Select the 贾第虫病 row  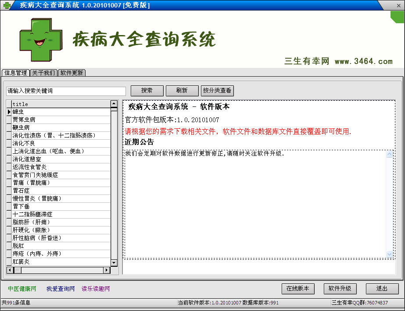coord(61,120)
